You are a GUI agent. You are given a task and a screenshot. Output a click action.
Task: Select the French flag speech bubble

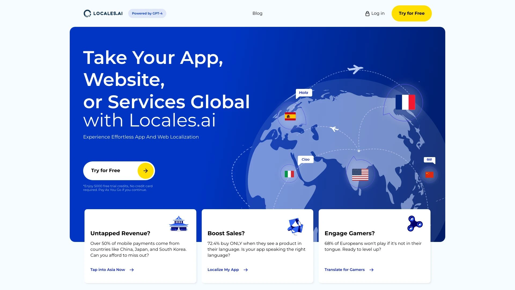pos(405,102)
